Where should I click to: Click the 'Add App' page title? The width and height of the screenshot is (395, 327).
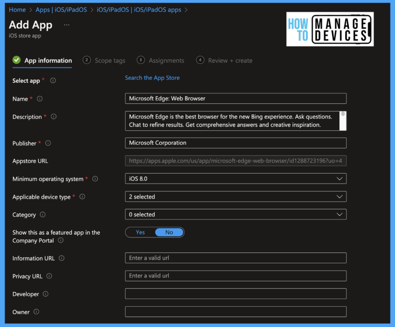click(x=31, y=25)
